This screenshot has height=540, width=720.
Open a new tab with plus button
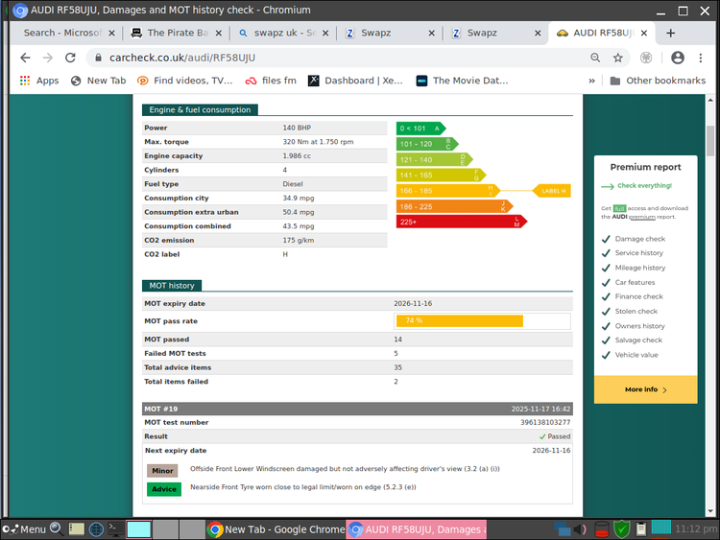point(670,33)
